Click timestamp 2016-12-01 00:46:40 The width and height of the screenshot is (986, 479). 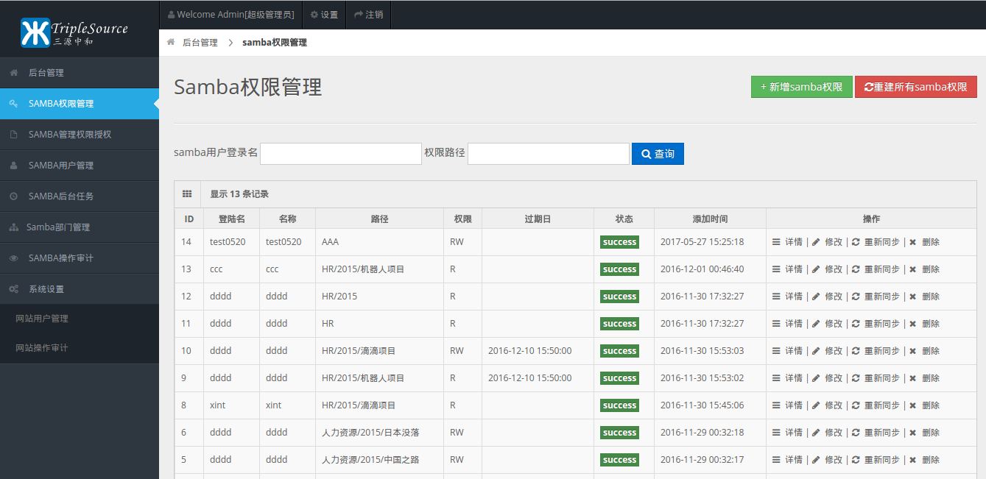(702, 269)
